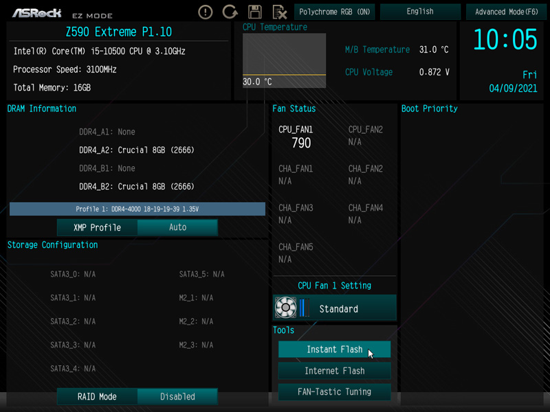The image size is (550, 412).
Task: Click the Fan Status heading
Action: coord(294,109)
